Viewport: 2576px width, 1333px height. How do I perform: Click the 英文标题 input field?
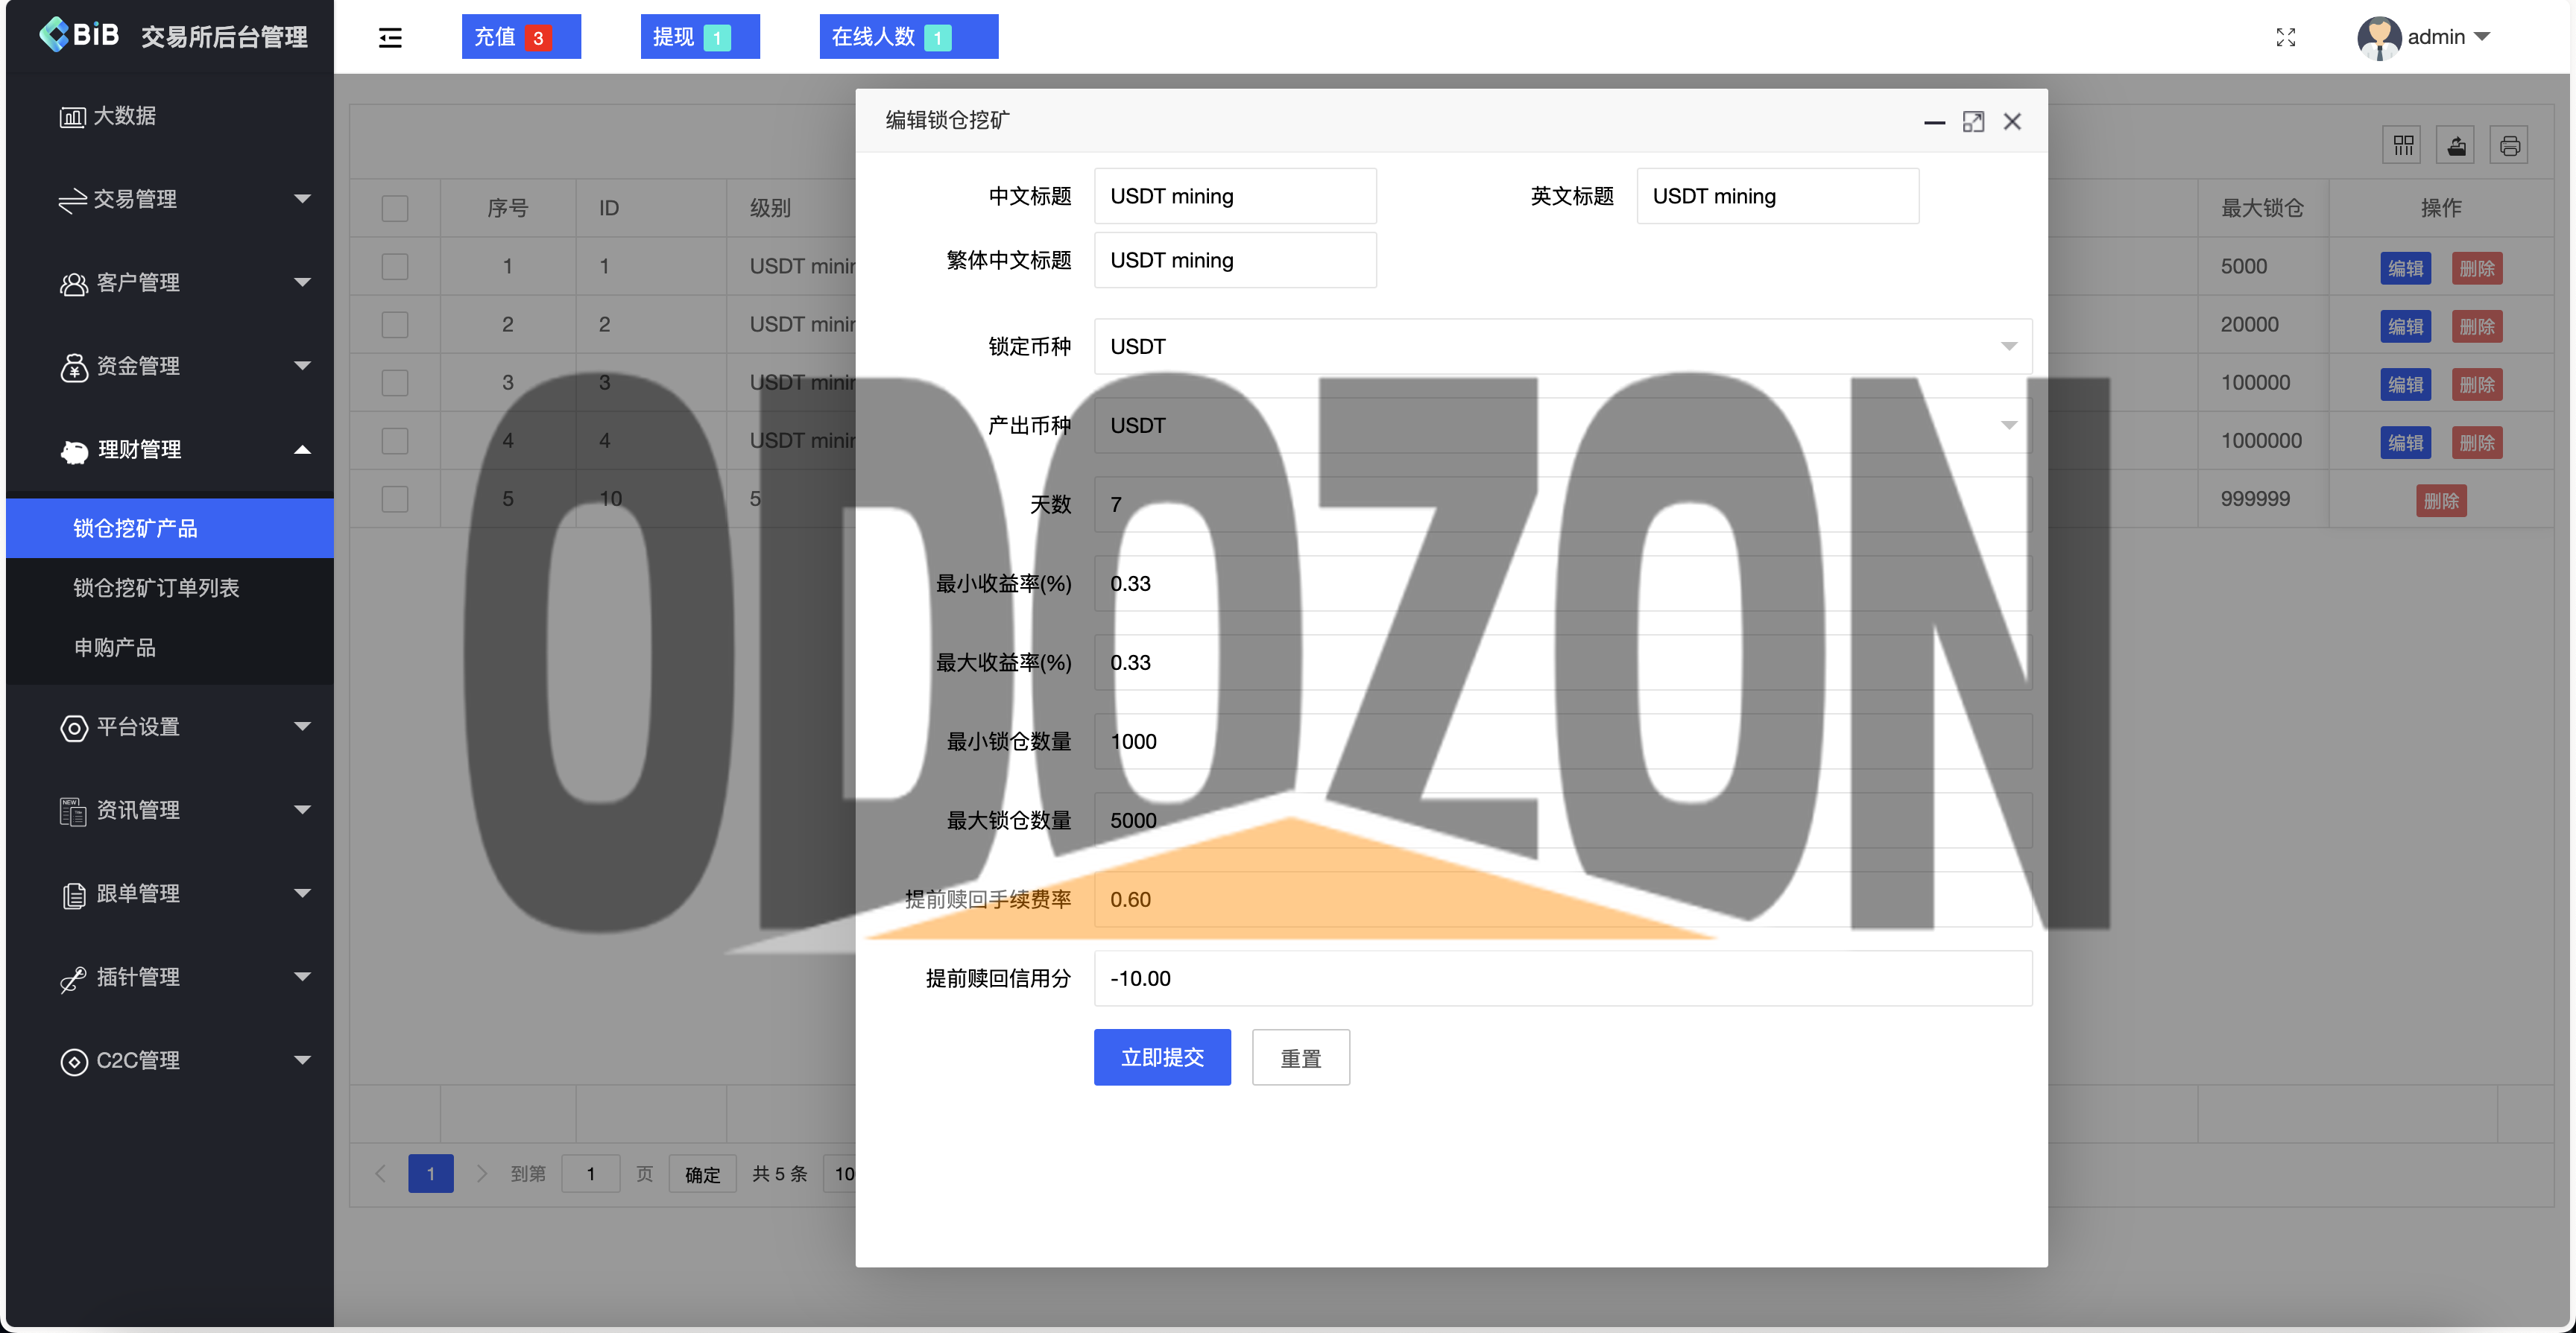[x=1777, y=196]
